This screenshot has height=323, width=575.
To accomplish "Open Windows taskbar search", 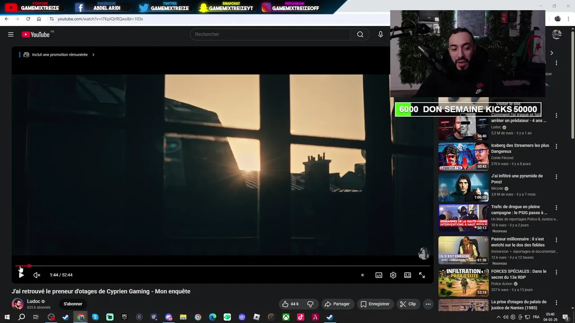I will pyautogui.click(x=22, y=317).
